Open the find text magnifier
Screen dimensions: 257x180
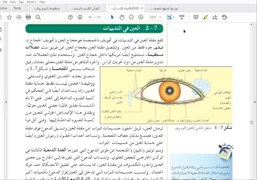pos(38,17)
